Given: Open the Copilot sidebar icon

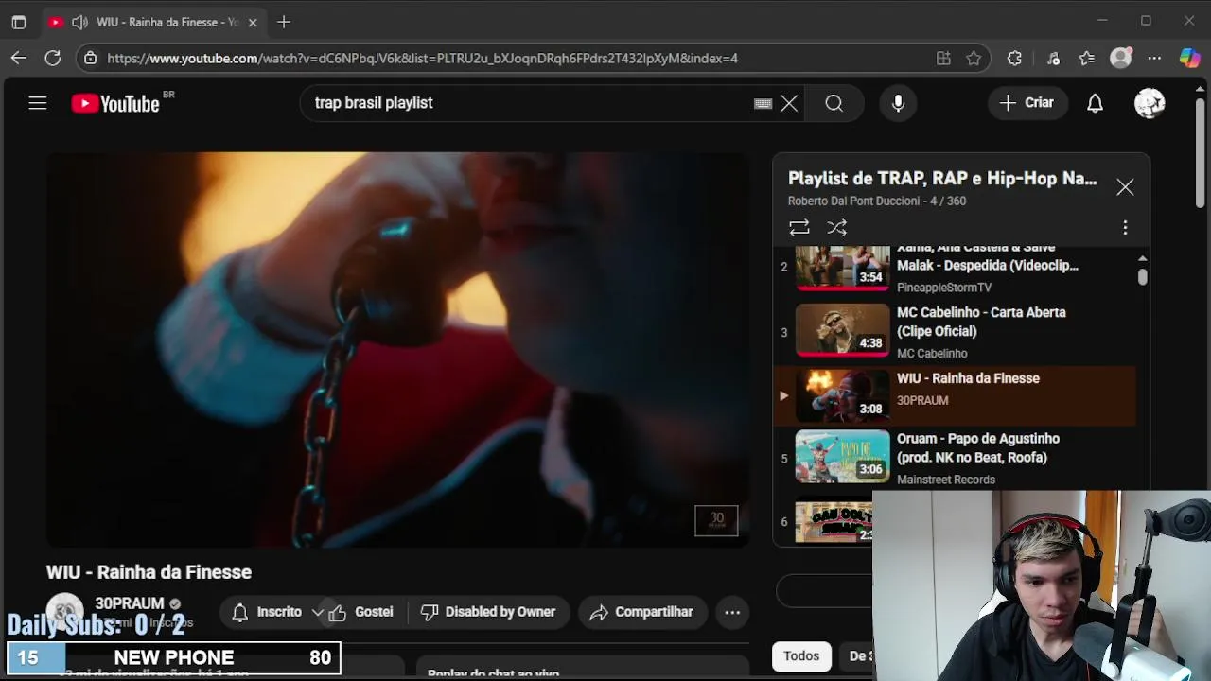Looking at the screenshot, I should [x=1189, y=58].
